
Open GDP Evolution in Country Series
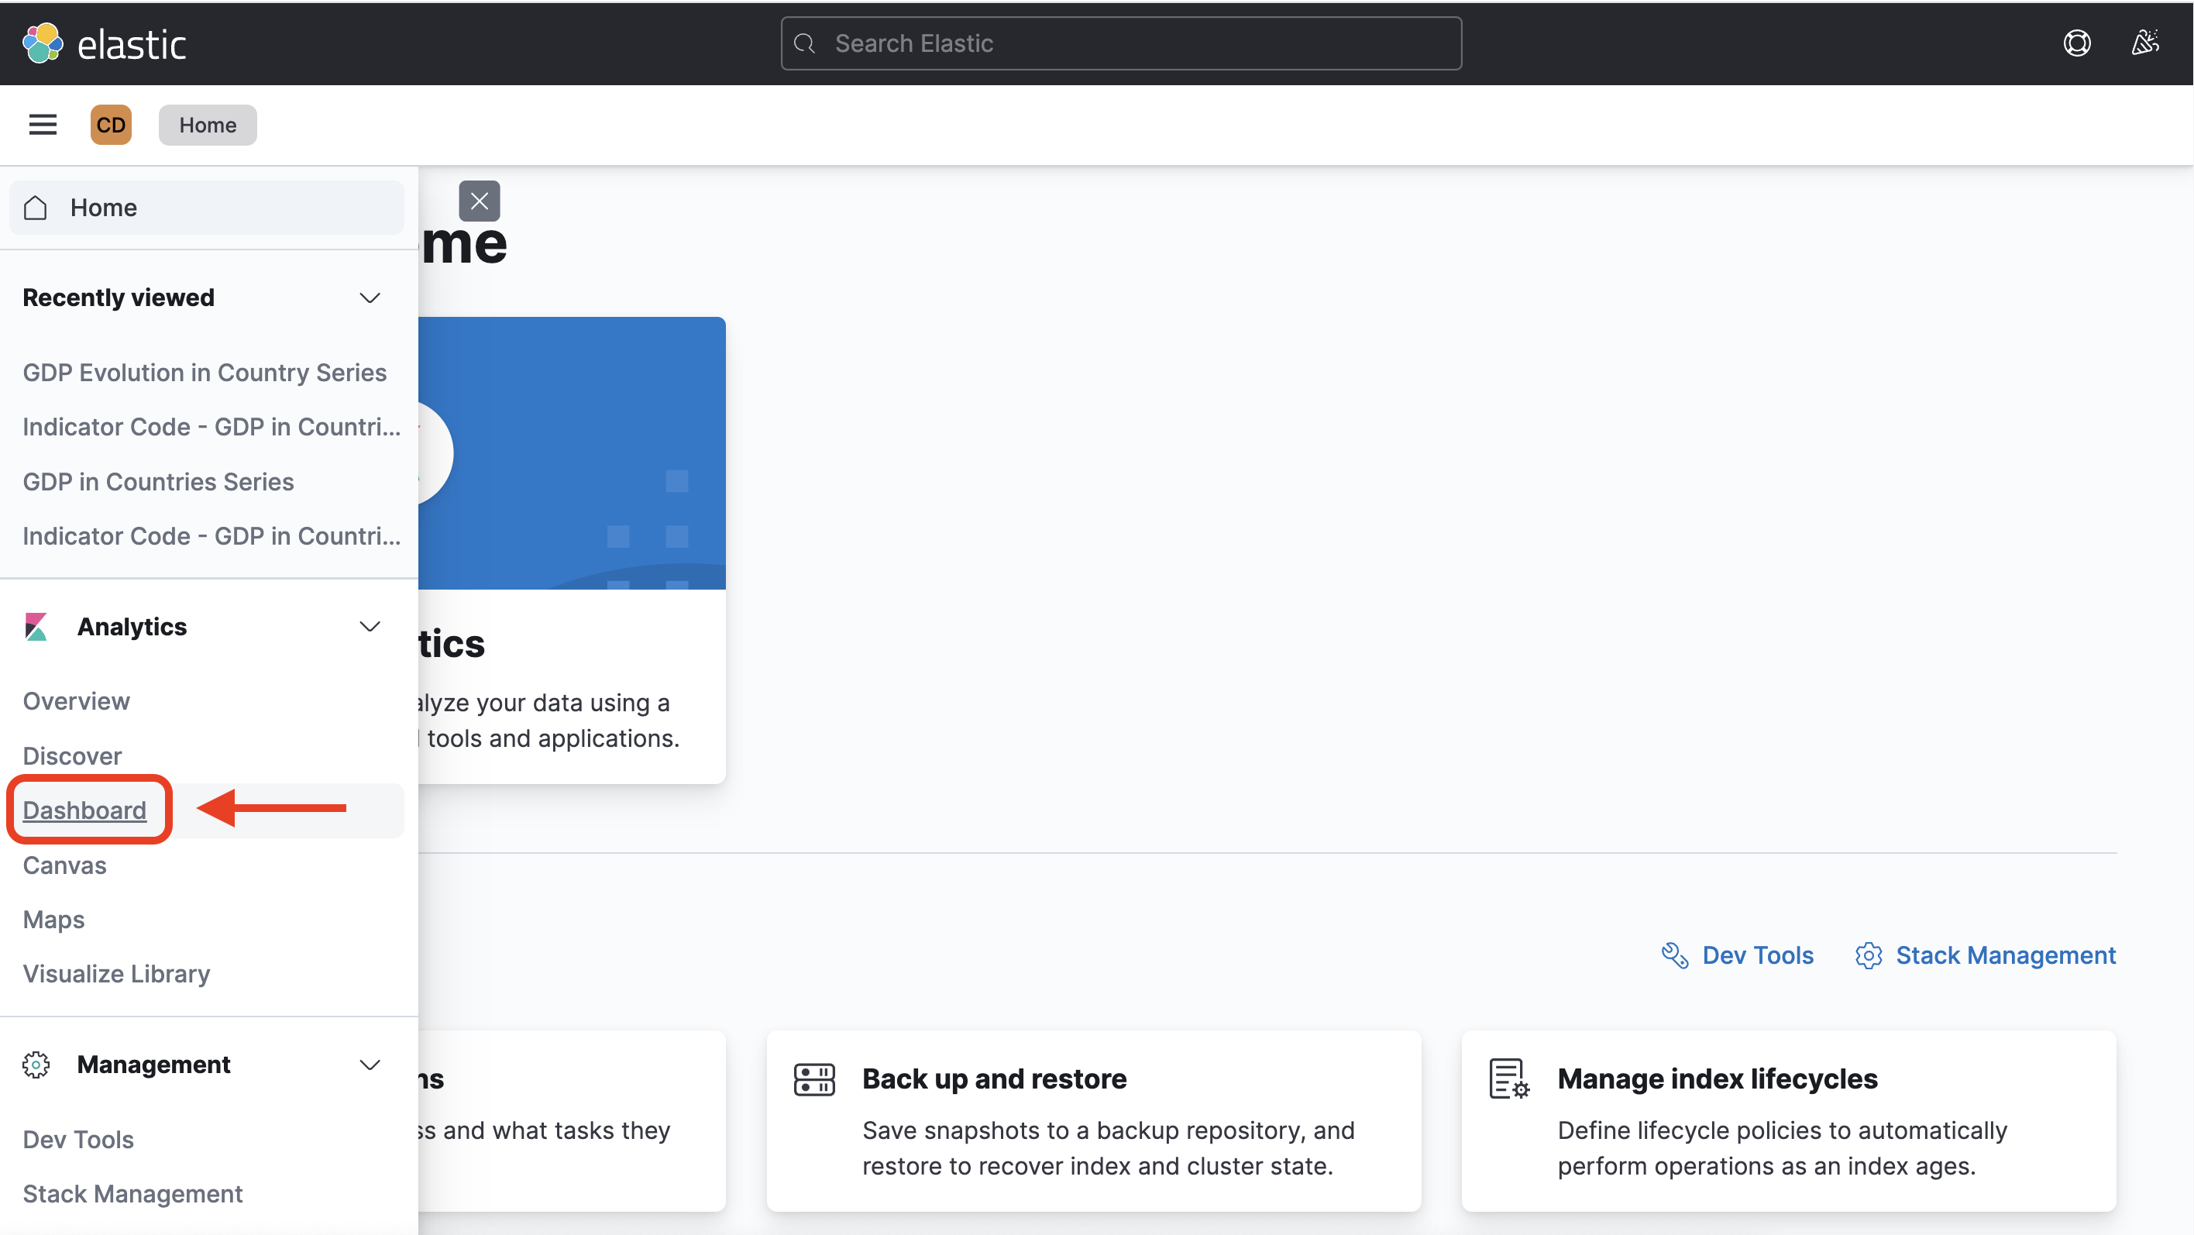click(205, 372)
